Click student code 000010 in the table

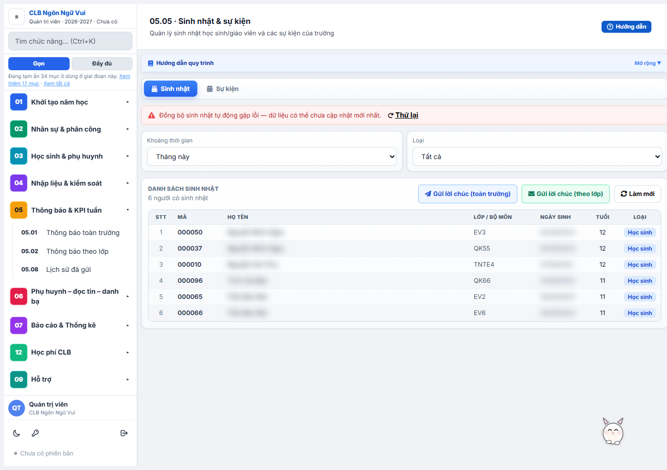pos(190,265)
